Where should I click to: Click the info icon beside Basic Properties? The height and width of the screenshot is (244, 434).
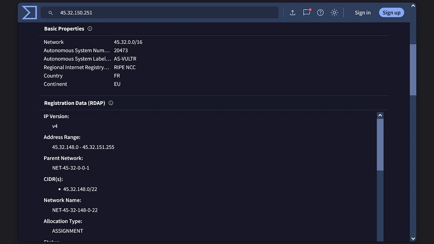(x=90, y=29)
